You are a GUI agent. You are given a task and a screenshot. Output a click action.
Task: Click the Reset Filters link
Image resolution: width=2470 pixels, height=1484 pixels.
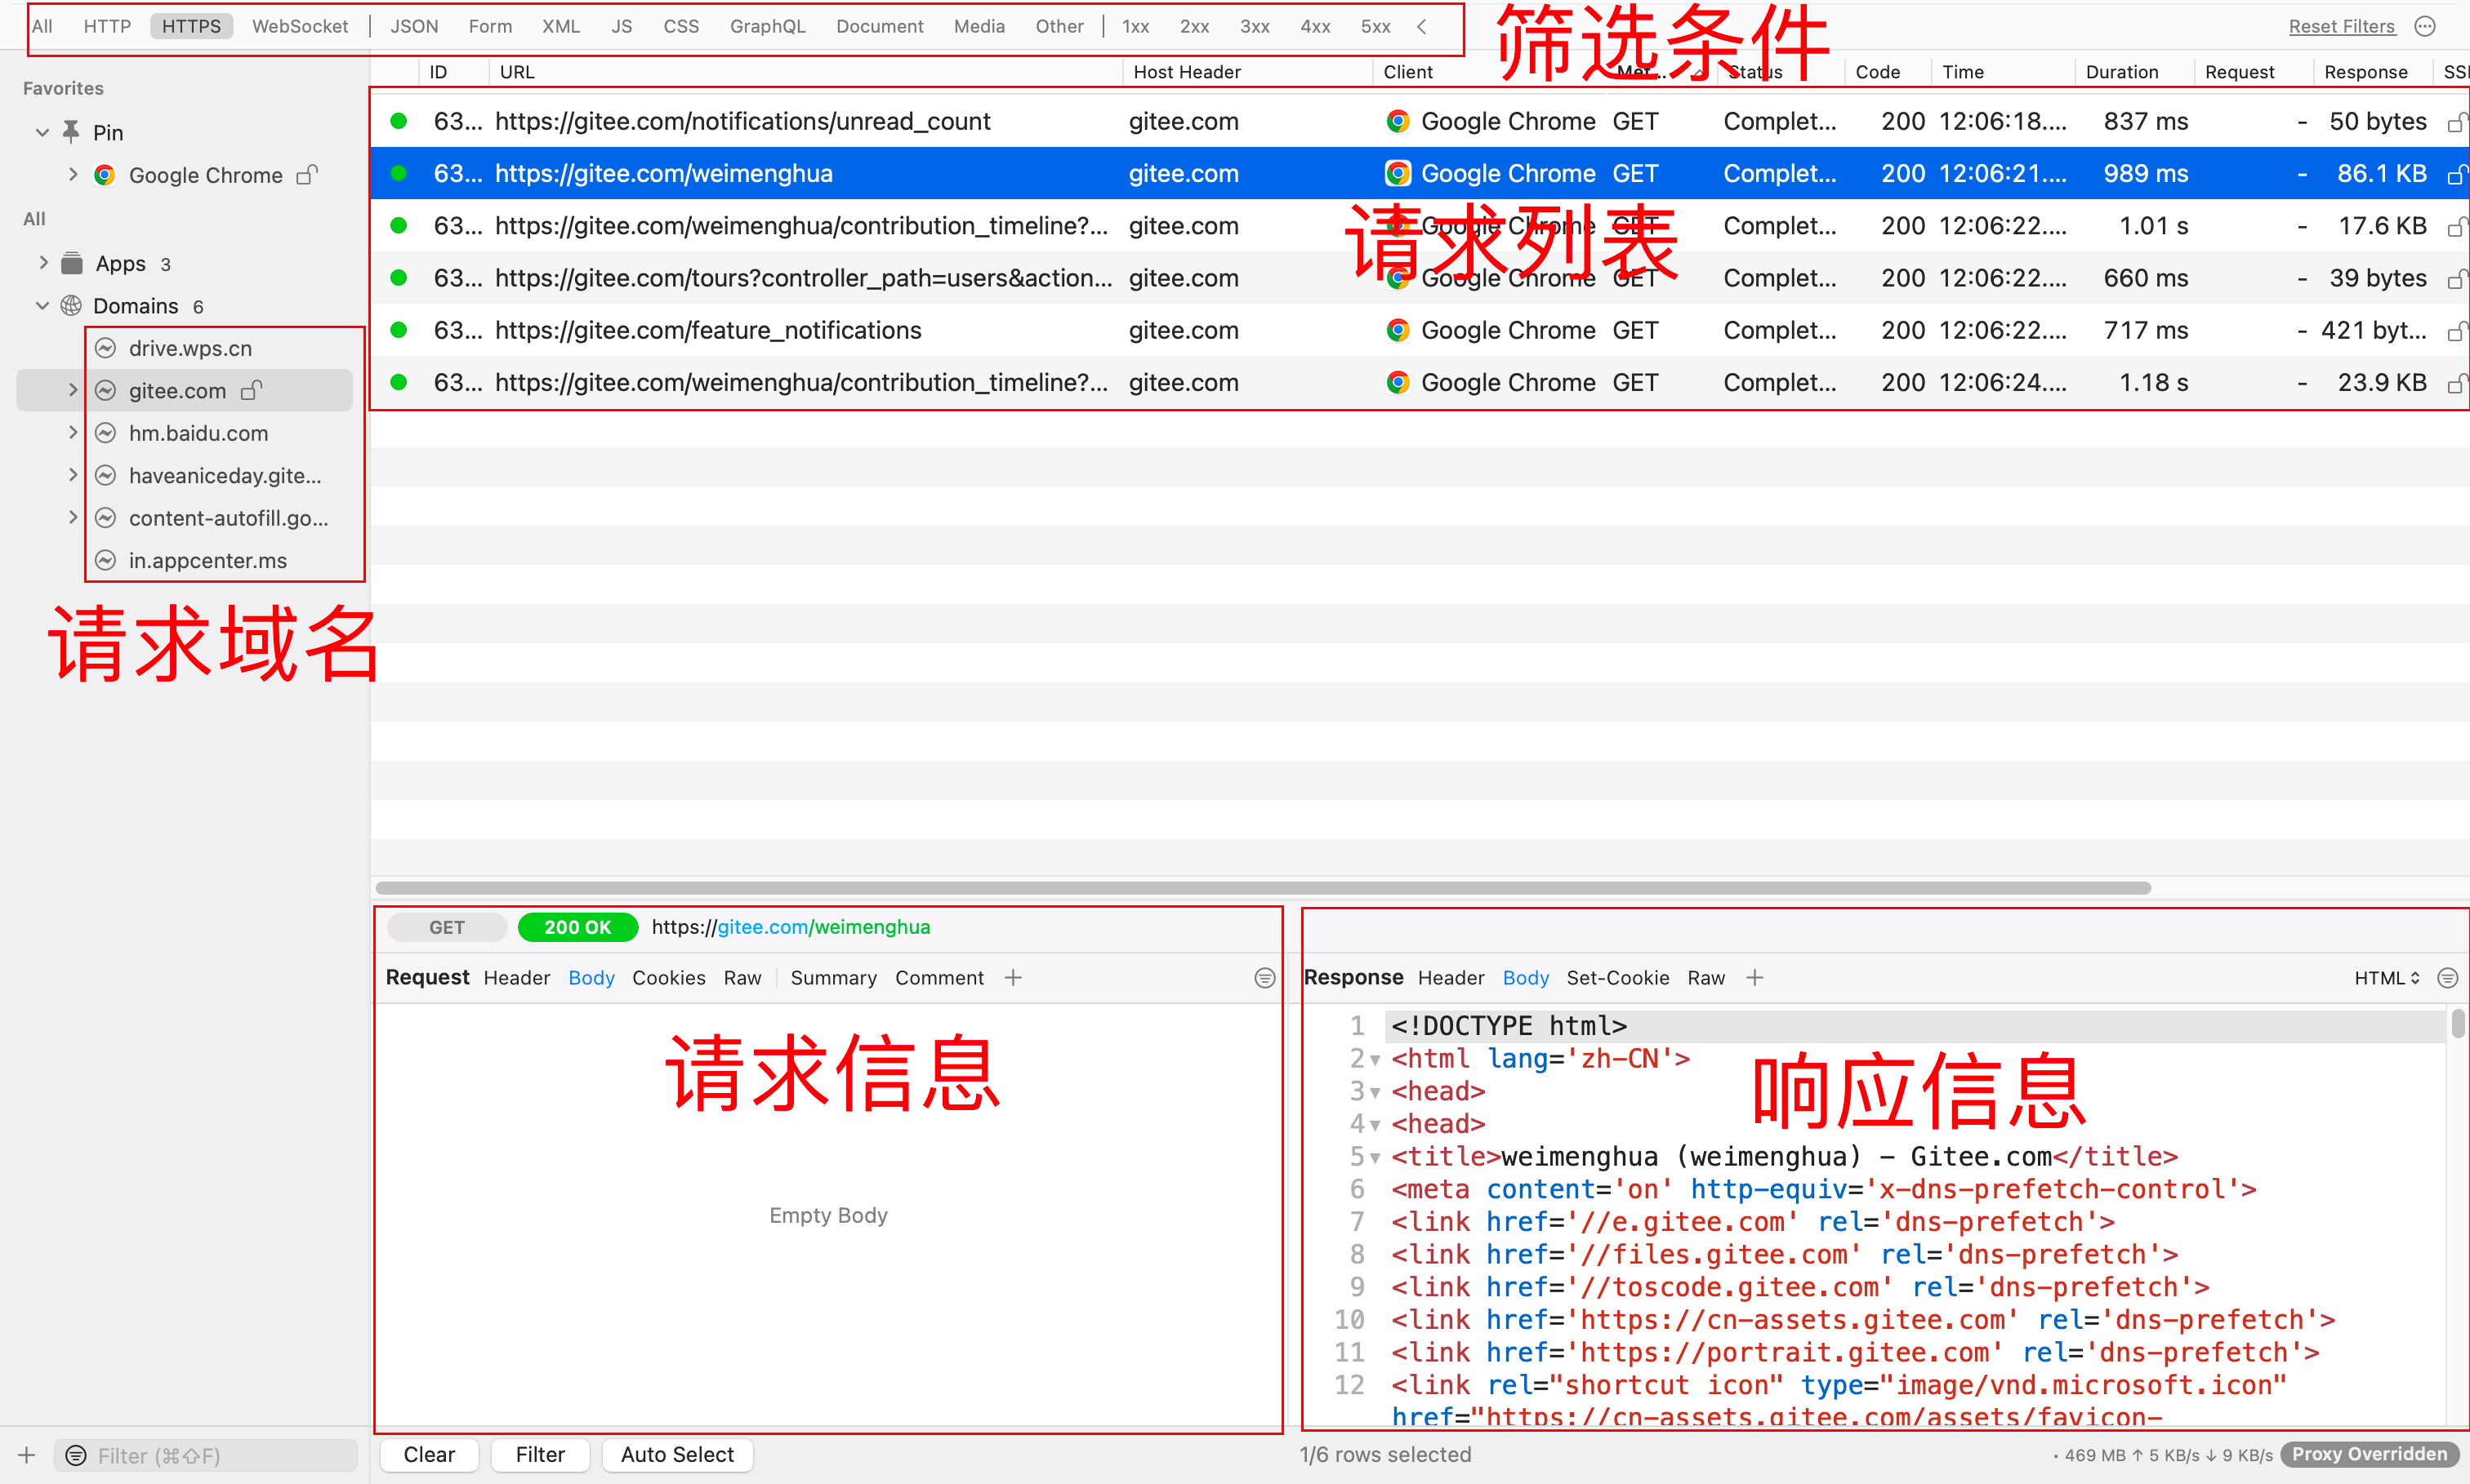pyautogui.click(x=2341, y=26)
